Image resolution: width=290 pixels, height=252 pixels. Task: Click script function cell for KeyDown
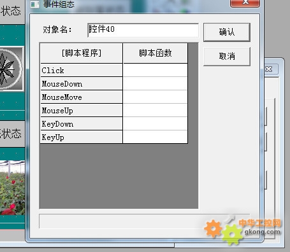(x=156, y=124)
